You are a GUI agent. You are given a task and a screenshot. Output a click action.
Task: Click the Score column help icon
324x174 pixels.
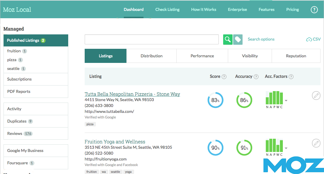point(224,77)
